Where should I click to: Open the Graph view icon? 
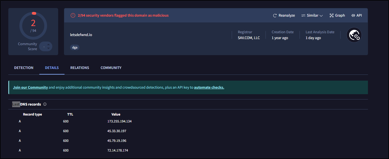331,16
